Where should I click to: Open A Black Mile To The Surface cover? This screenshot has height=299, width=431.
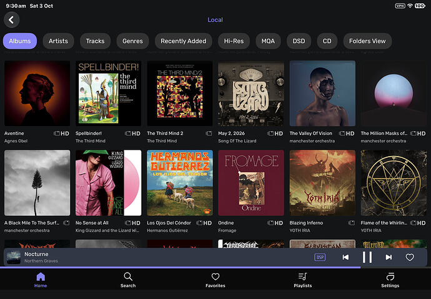click(37, 183)
